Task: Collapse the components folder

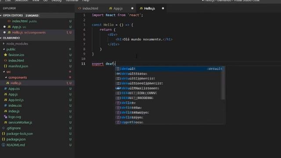Action: tap(18, 78)
